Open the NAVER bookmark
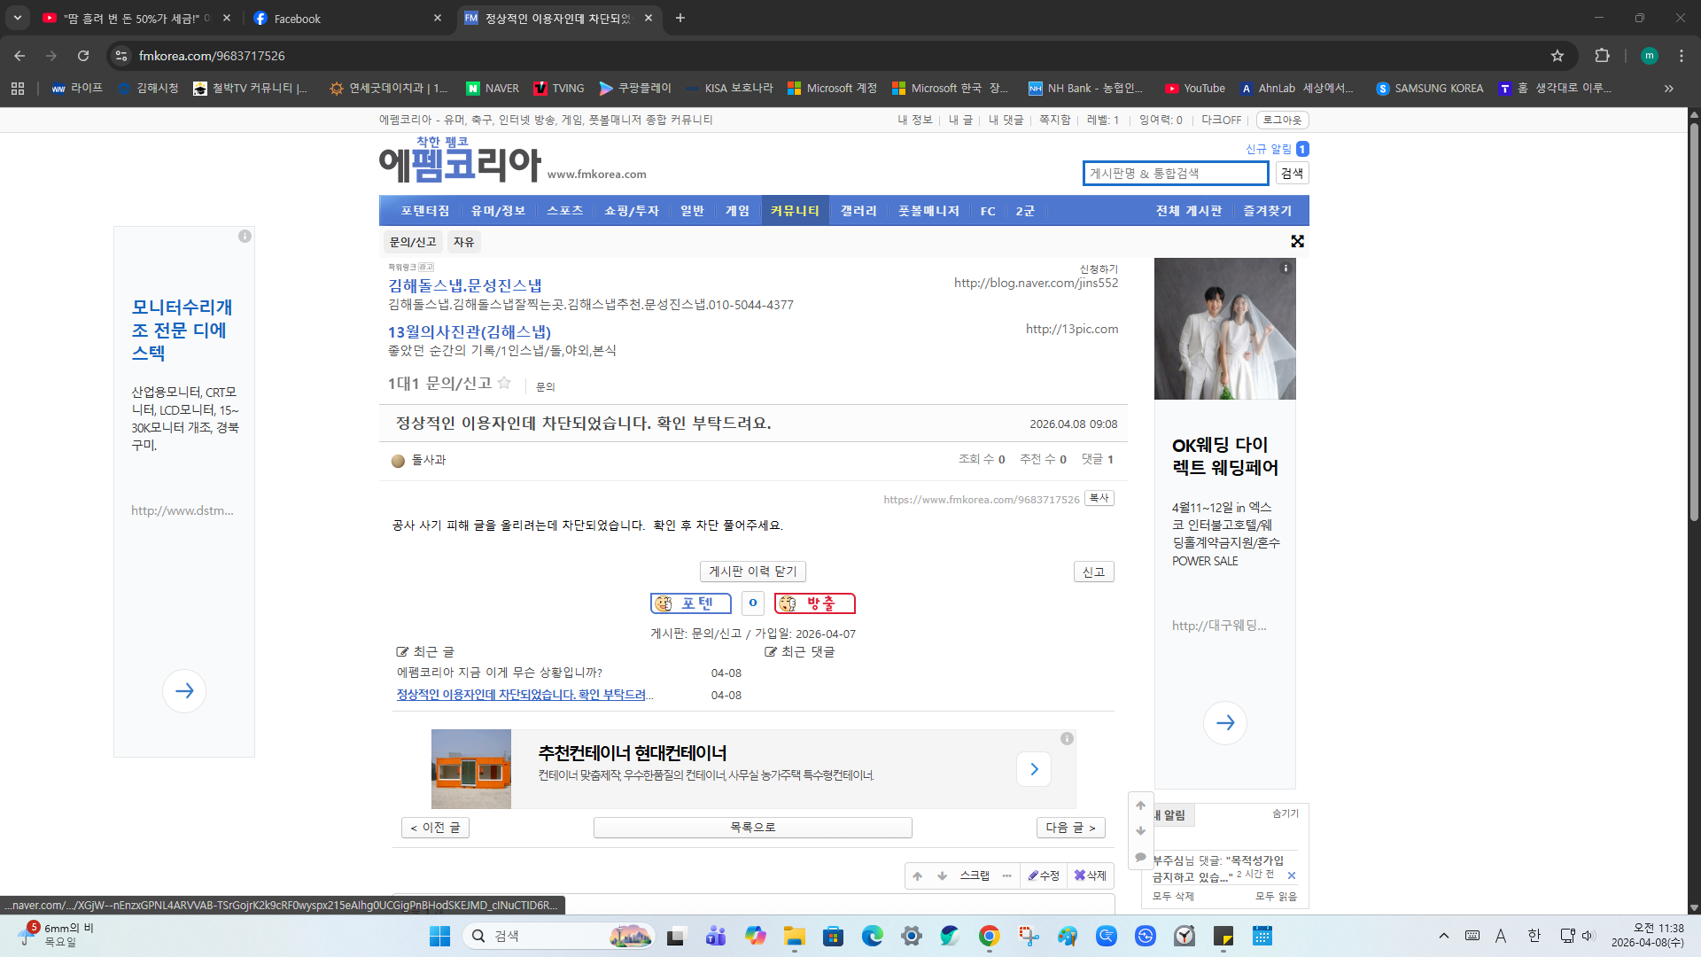Image resolution: width=1701 pixels, height=957 pixels. tap(493, 89)
